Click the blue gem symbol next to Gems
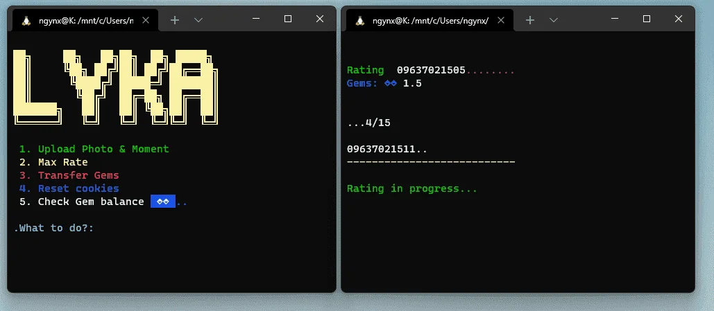This screenshot has height=311, width=714. [x=390, y=84]
